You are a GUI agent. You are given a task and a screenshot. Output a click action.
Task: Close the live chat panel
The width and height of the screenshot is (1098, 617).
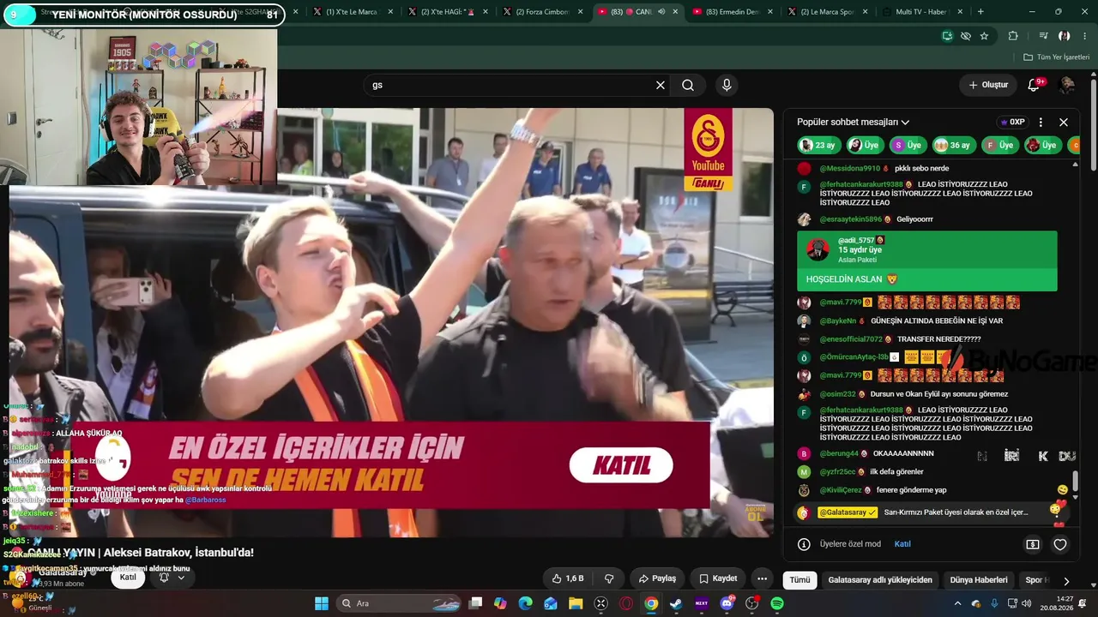1064,122
